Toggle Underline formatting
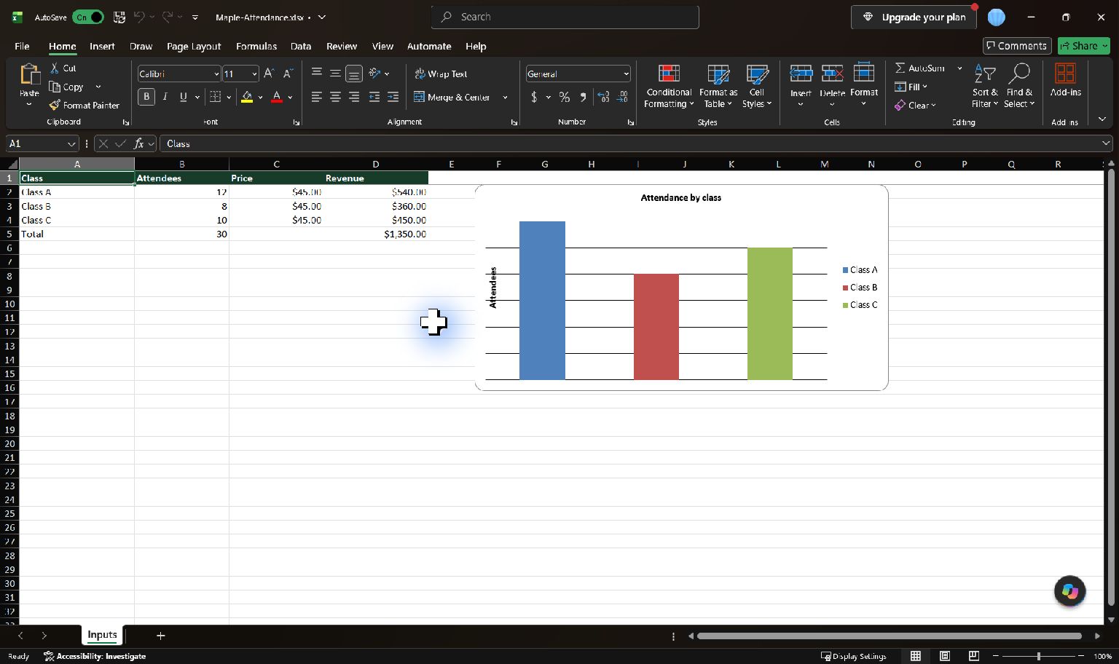 tap(184, 97)
